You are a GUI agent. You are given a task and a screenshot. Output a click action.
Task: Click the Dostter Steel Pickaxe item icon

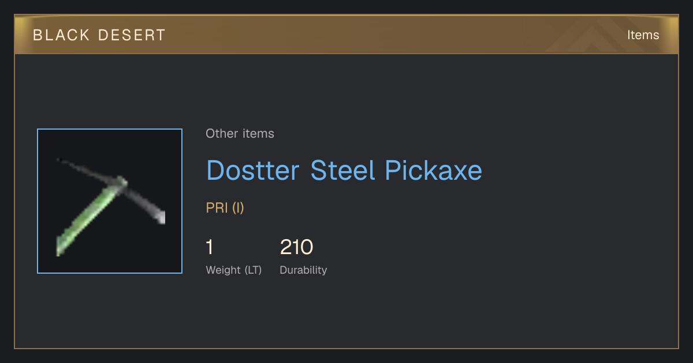[x=110, y=201]
